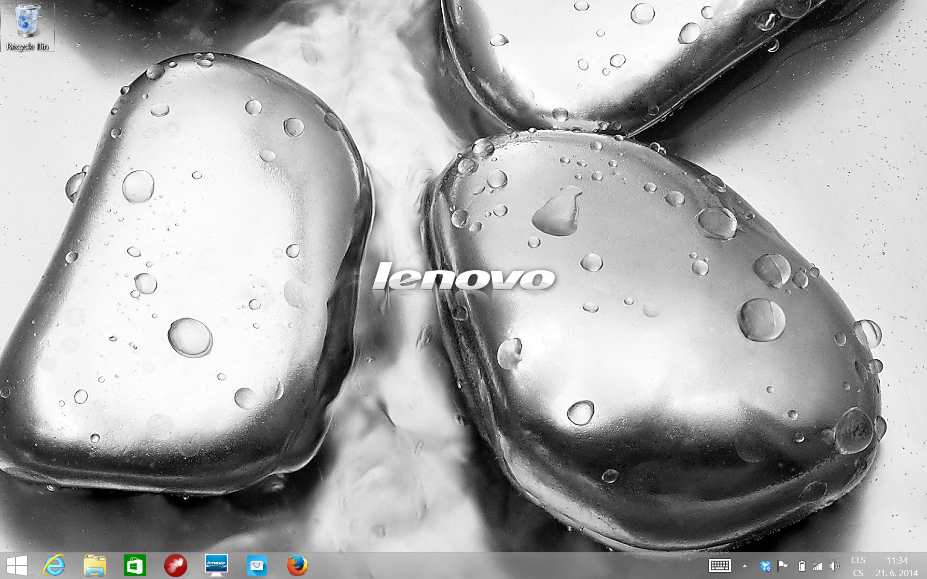The image size is (927, 579).
Task: Open the green Windows Store app
Action: tap(135, 565)
